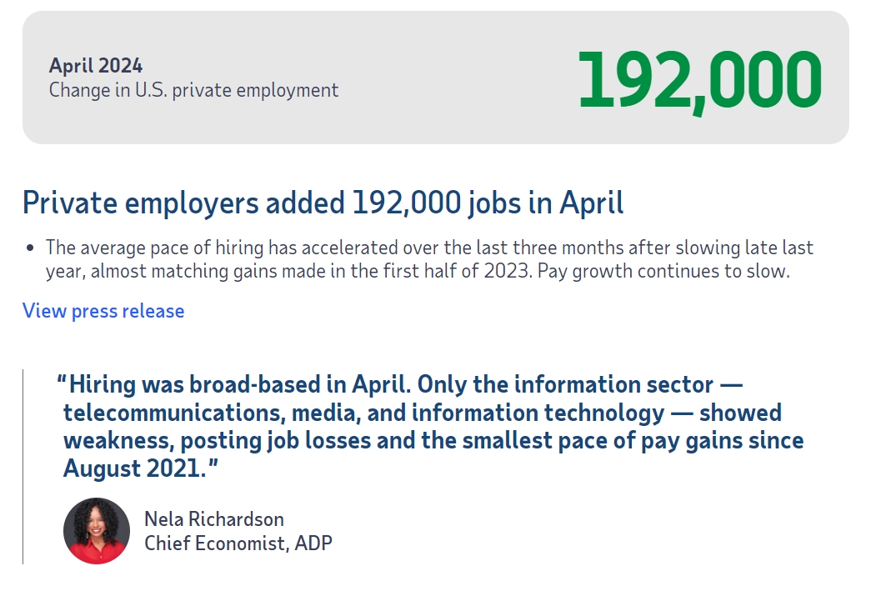Click the Nela Richardson name text
The width and height of the screenshot is (871, 606).
point(214,518)
